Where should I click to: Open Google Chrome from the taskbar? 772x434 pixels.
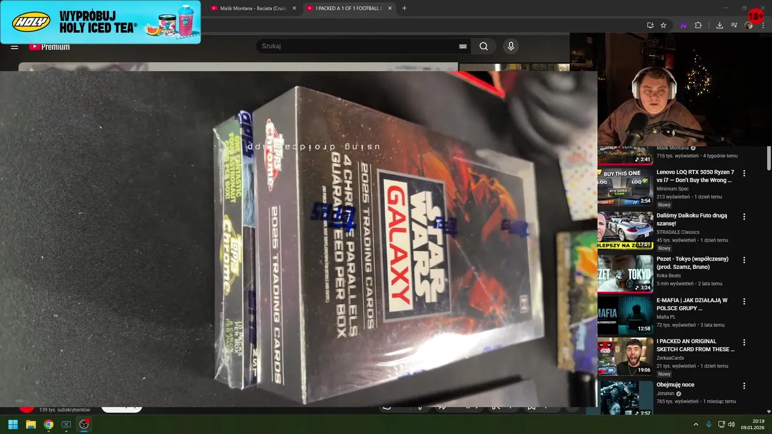point(48,424)
